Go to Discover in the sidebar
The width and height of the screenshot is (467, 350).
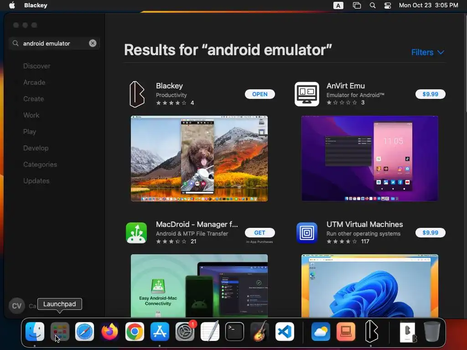pos(36,66)
